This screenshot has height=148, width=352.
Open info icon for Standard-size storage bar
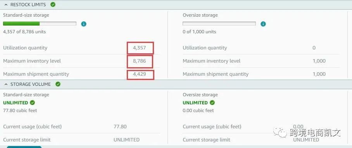tap(84, 24)
